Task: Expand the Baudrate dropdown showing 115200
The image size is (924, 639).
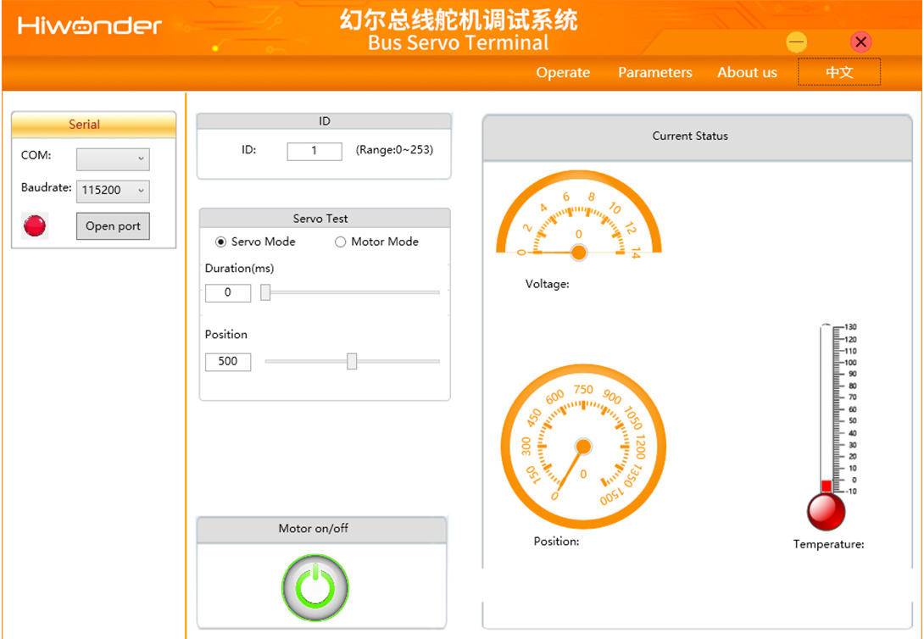Action: click(x=113, y=191)
